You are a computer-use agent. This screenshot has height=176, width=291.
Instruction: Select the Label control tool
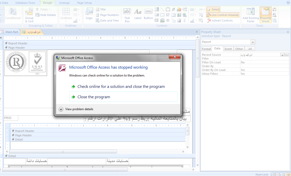138,14
